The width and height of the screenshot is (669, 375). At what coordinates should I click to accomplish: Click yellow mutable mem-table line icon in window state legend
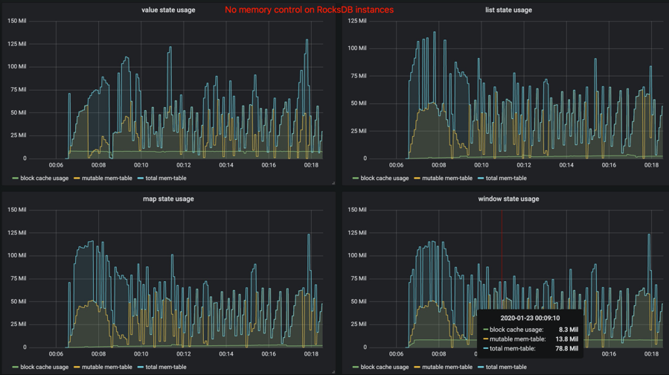coord(417,367)
